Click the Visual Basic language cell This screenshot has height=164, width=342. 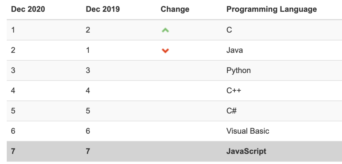[248, 131]
